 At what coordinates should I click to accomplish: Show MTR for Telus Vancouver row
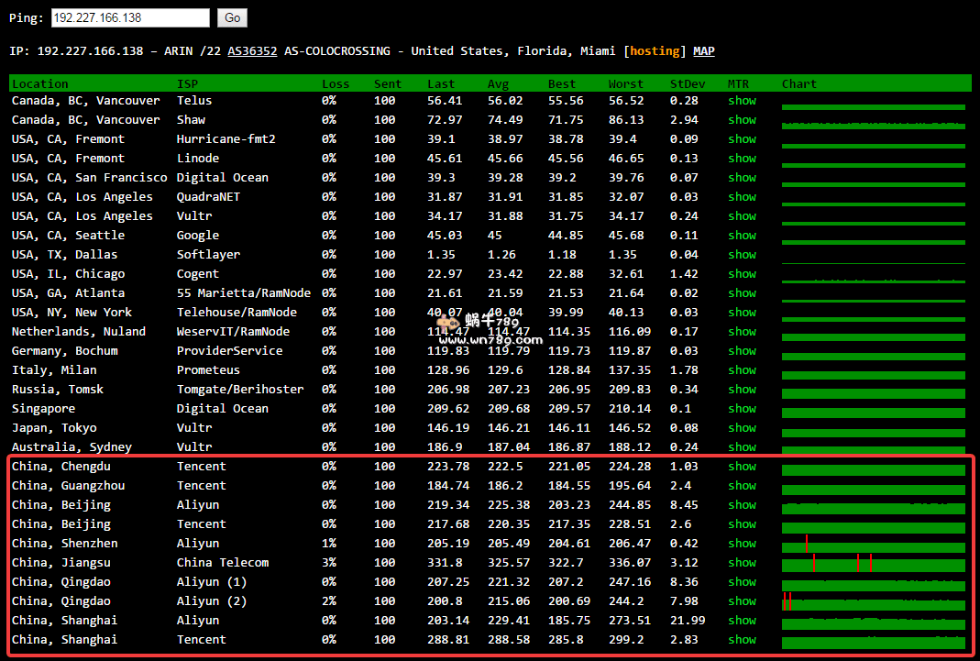(742, 101)
